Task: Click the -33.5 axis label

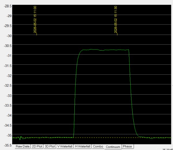Action: click(x=7, y=105)
